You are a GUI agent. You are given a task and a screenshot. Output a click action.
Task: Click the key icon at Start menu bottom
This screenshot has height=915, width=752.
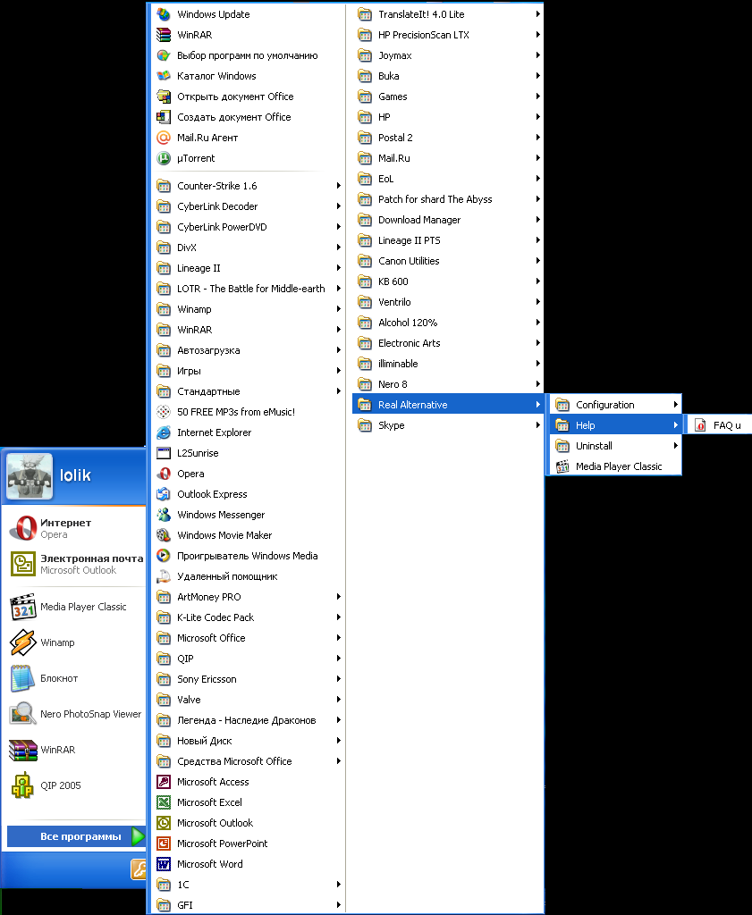pos(139,869)
